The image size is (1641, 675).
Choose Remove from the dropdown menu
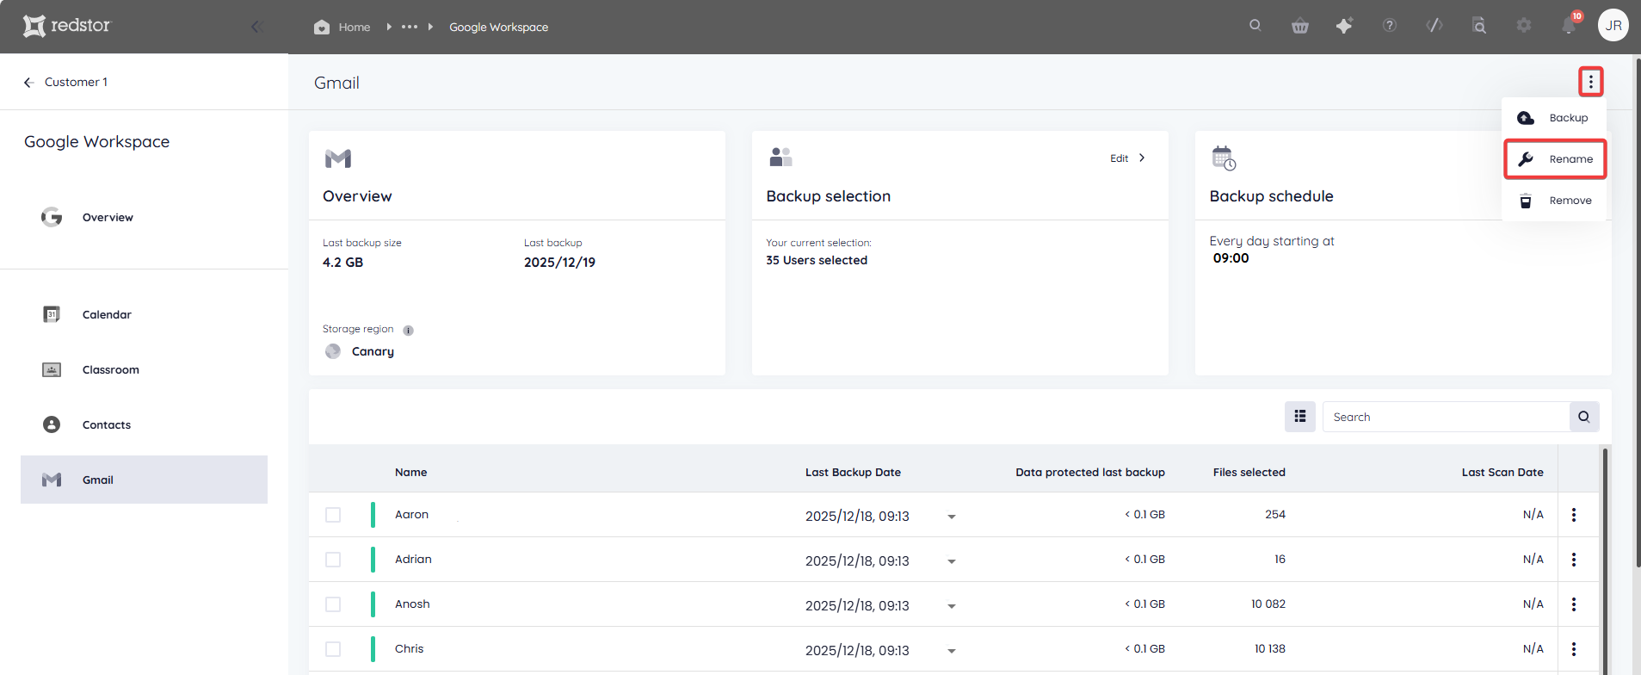1554,201
